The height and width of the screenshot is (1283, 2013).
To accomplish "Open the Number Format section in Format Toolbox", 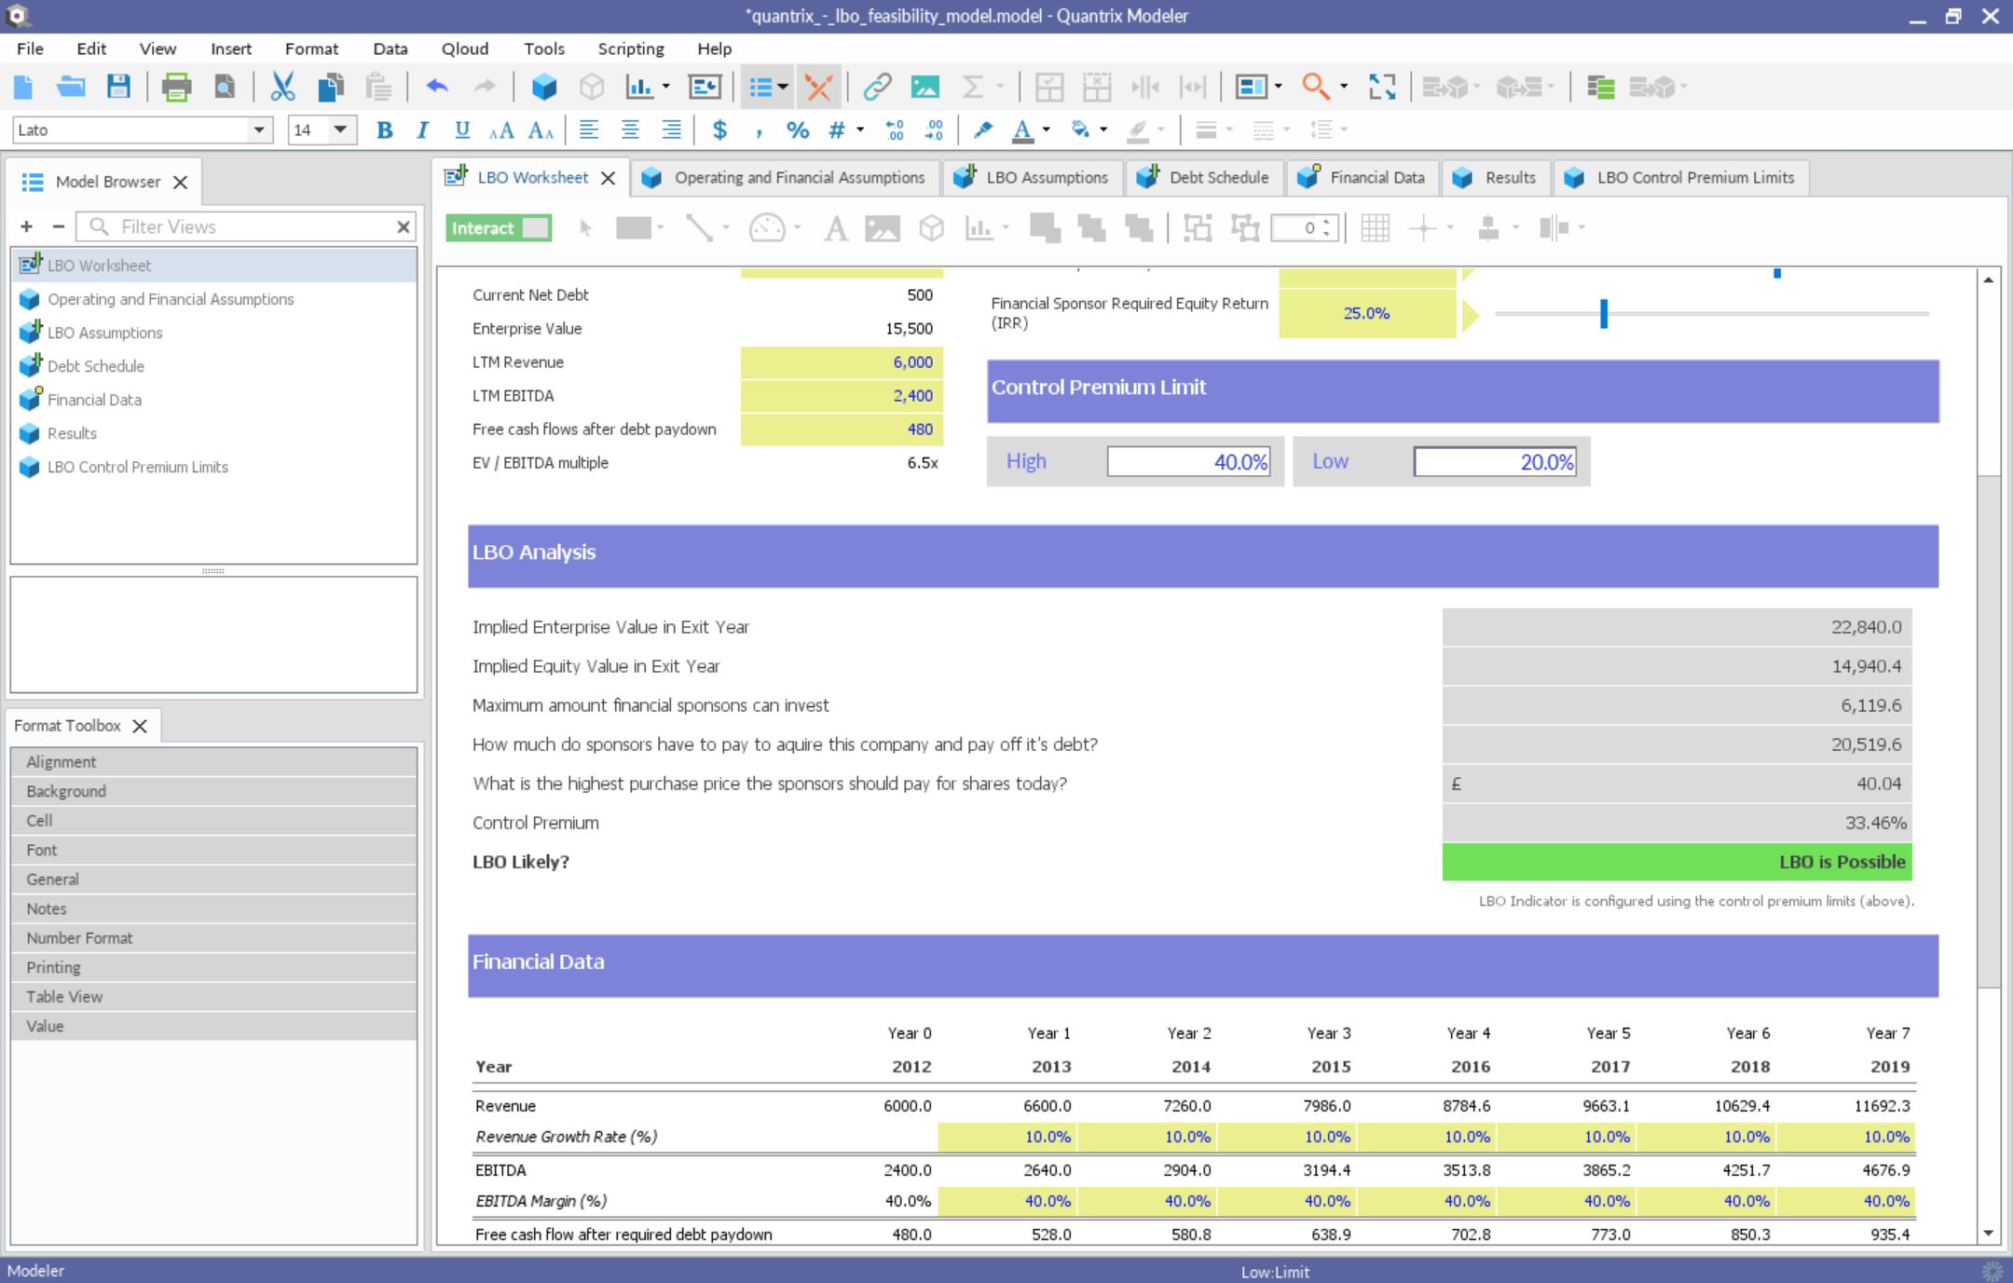I will pos(80,937).
